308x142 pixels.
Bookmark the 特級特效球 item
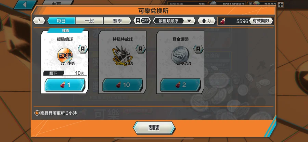pos(141,49)
